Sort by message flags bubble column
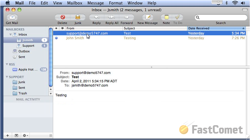The image size is (250, 140). pos(62,28)
